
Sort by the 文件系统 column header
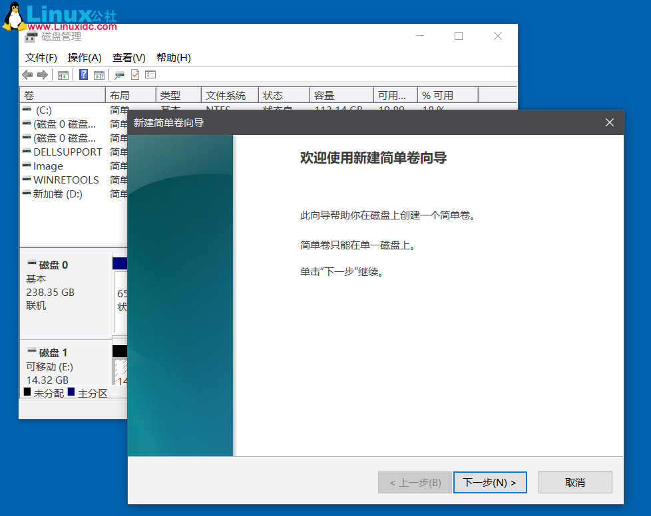pyautogui.click(x=230, y=95)
